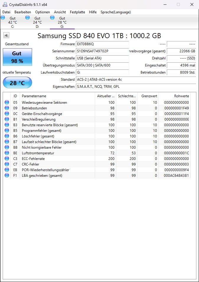Open the Festplatte menu

[x=77, y=12]
